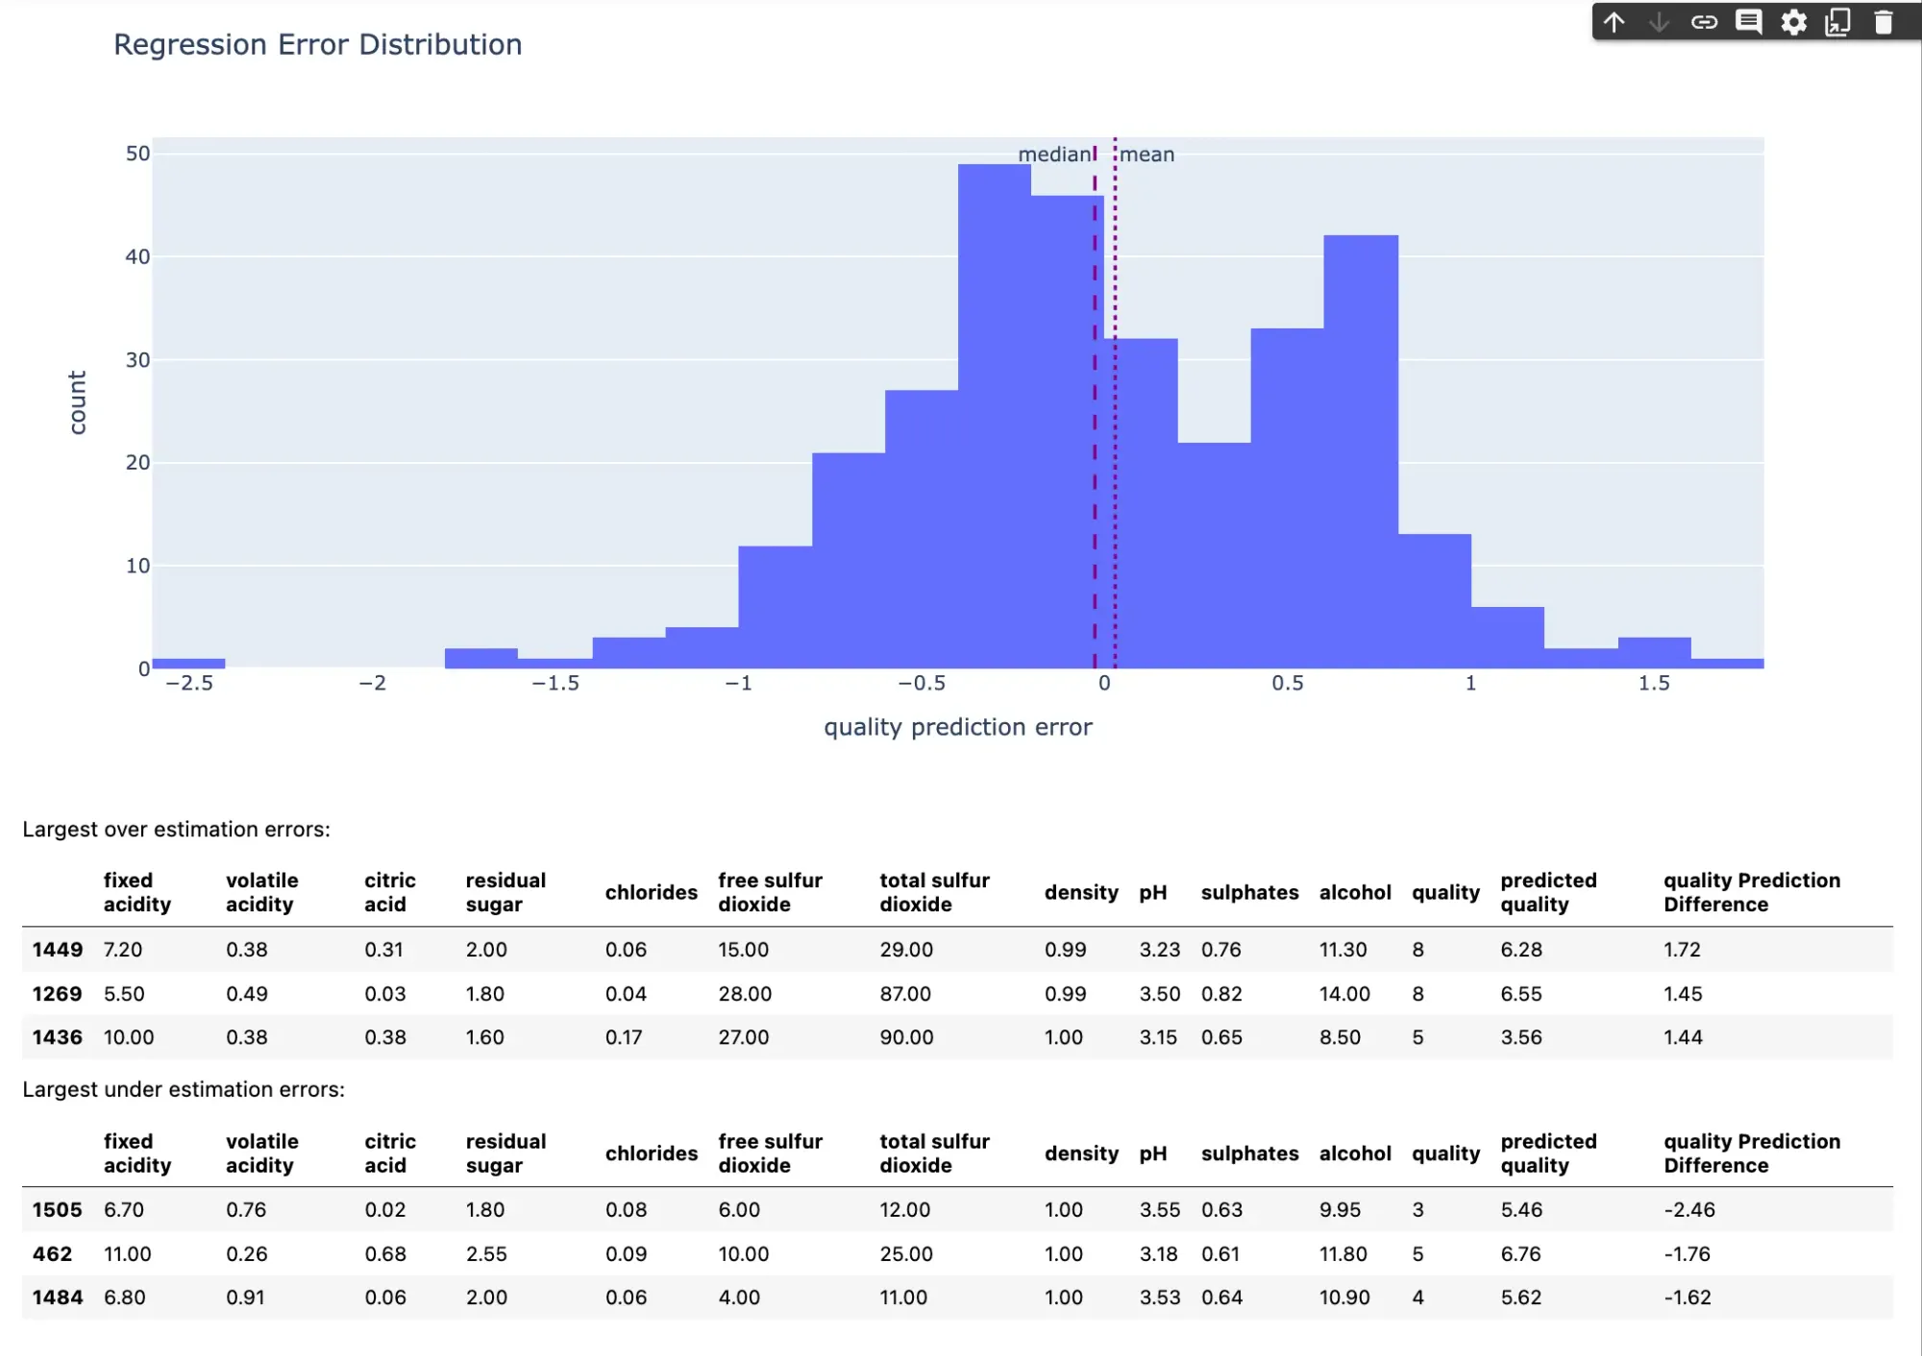1922x1356 pixels.
Task: Click the Largest under estimation errors heading
Action: click(x=184, y=1089)
